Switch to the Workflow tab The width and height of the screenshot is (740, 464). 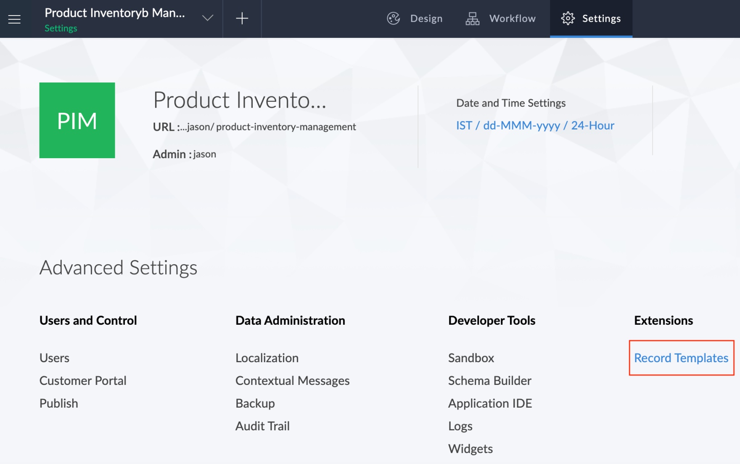(512, 19)
